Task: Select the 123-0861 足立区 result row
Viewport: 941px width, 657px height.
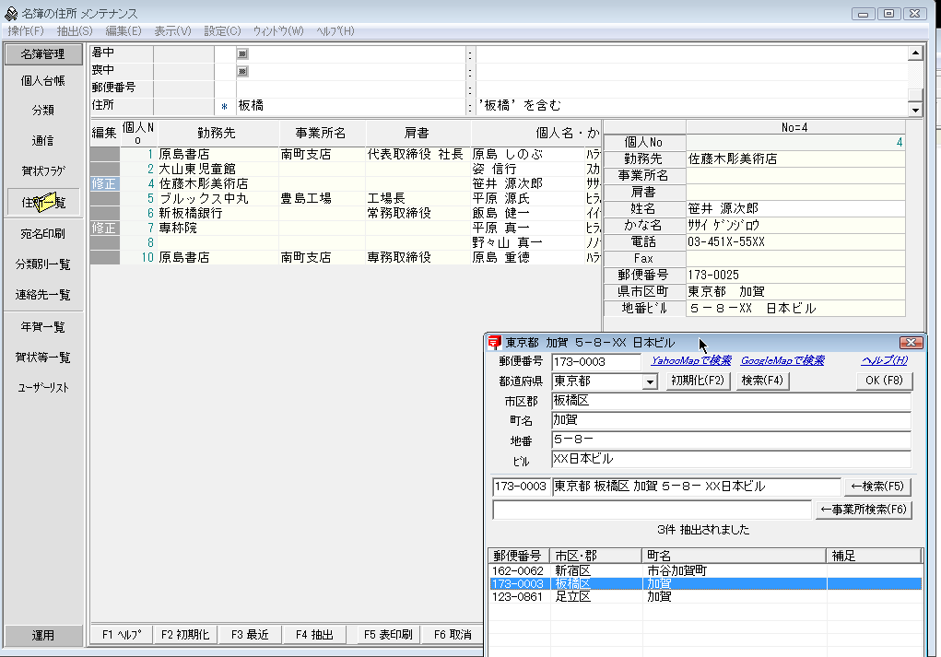Action: 705,597
